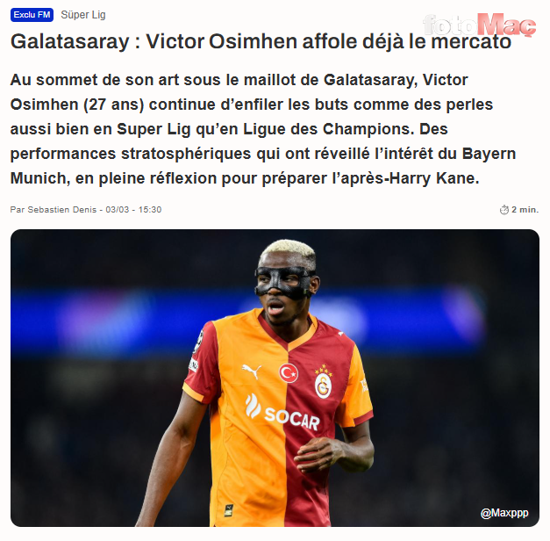Click the fotoMaç watermark logo

[x=480, y=25]
